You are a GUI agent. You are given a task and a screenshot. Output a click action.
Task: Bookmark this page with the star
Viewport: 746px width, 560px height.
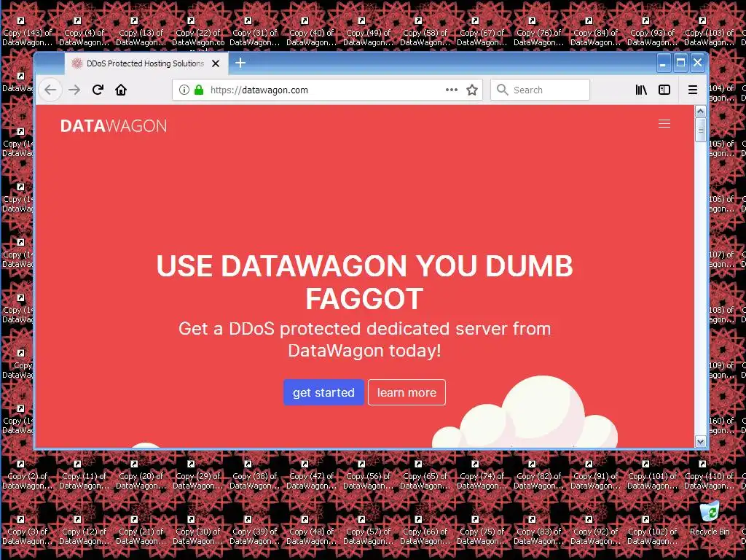point(472,90)
